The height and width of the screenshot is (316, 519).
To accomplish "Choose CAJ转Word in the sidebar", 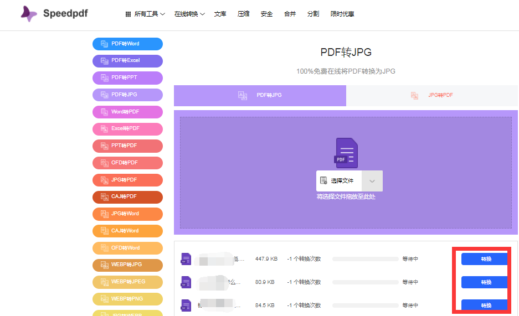I will point(127,231).
